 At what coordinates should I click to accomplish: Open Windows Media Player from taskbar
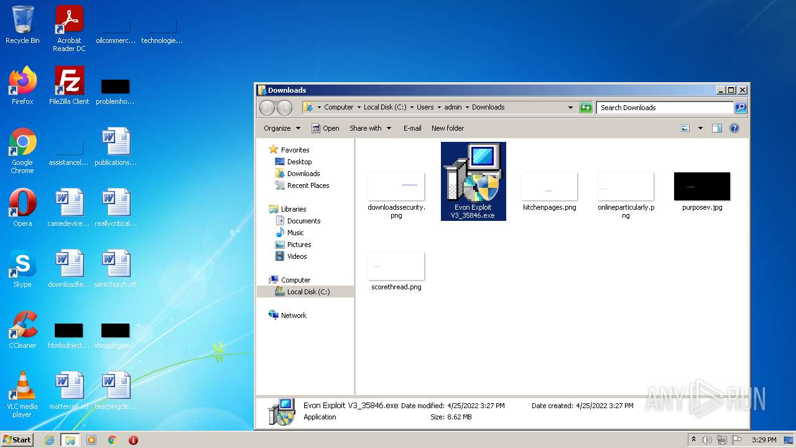click(91, 440)
